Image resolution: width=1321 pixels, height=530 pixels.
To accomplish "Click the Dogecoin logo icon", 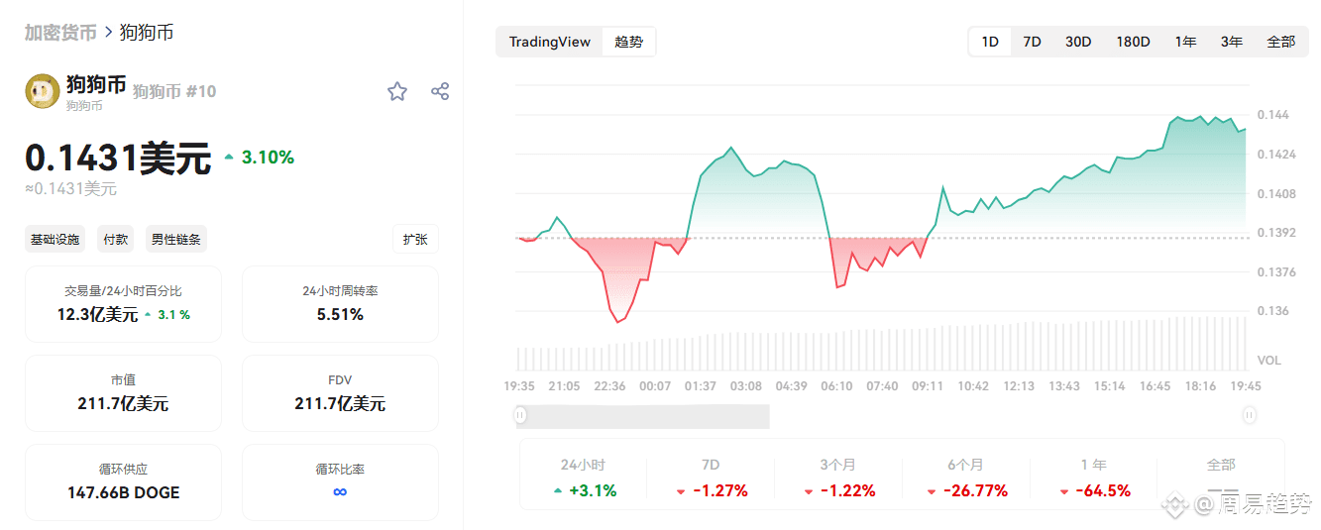I will click(x=42, y=91).
